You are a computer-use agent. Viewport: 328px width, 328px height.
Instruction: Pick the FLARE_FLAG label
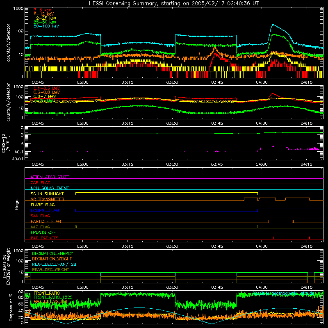point(43,205)
